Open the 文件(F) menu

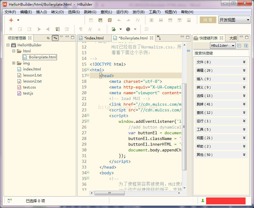click(10, 12)
